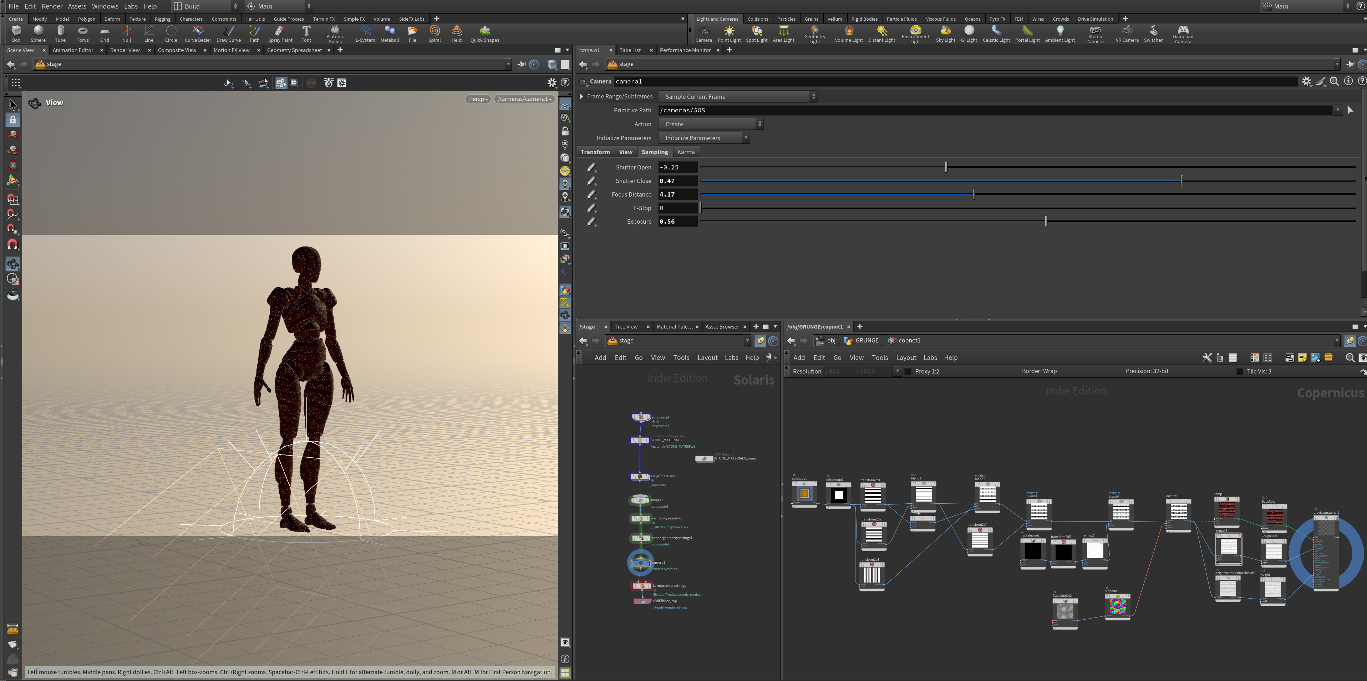Create a Box from the shelf
Screen dimensions: 1367x681
16,34
